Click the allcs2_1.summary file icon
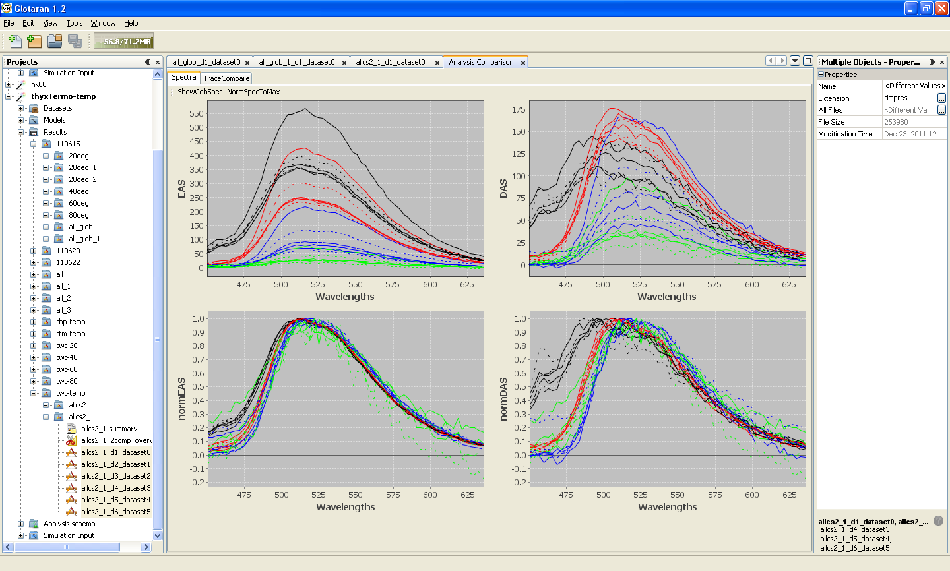This screenshot has height=571, width=950. [x=71, y=429]
